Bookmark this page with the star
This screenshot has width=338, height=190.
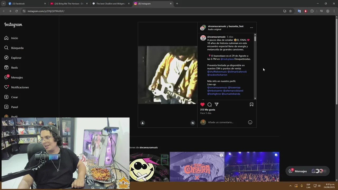pos(290,11)
